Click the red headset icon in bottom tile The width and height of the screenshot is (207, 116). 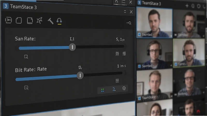pyautogui.click(x=198, y=112)
